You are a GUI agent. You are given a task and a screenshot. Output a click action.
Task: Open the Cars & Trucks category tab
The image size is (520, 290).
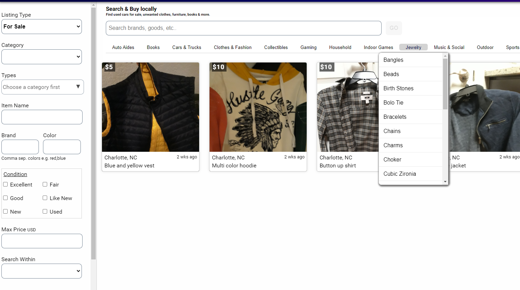tap(187, 48)
